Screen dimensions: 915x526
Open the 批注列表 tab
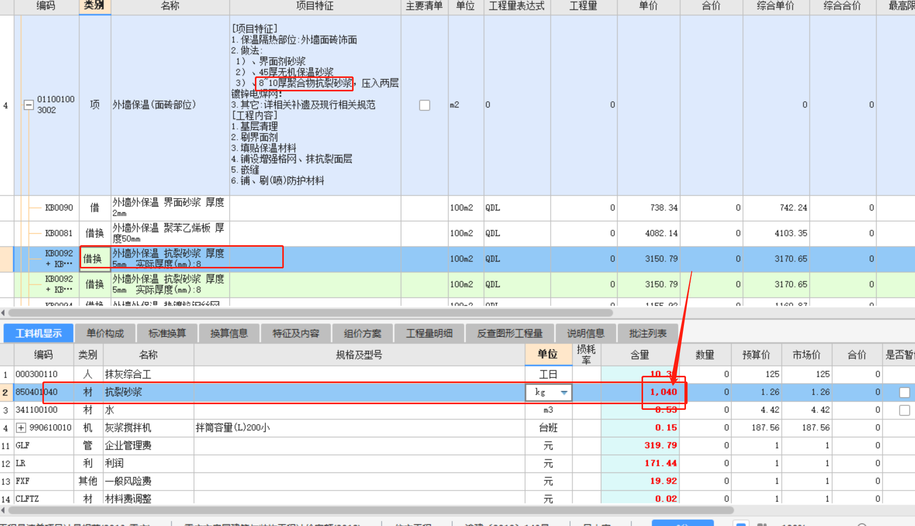click(x=648, y=333)
